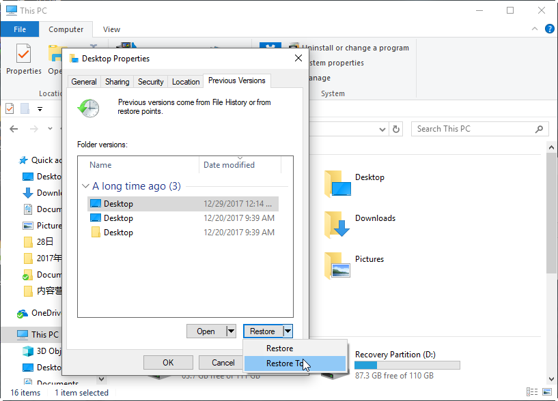Select the Security tab
Screen dimensions: 558x401
[x=150, y=82]
